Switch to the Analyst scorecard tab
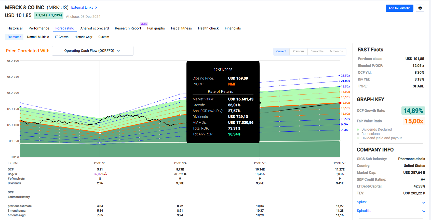Image resolution: width=431 pixels, height=220 pixels. [x=95, y=28]
